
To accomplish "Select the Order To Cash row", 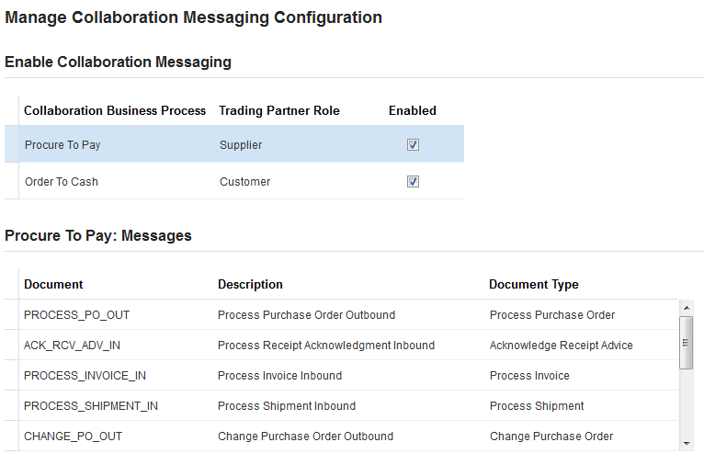I will [x=62, y=182].
